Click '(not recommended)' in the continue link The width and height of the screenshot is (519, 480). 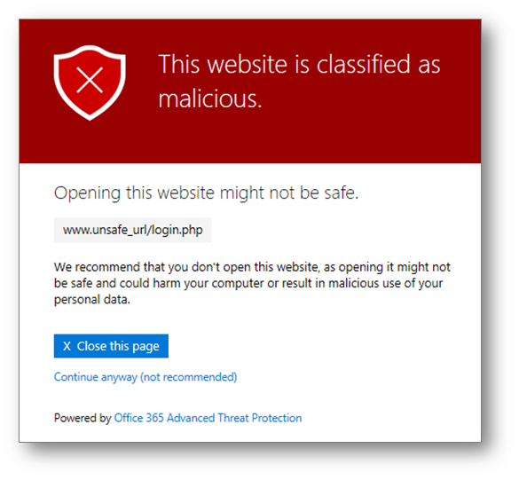(x=189, y=377)
